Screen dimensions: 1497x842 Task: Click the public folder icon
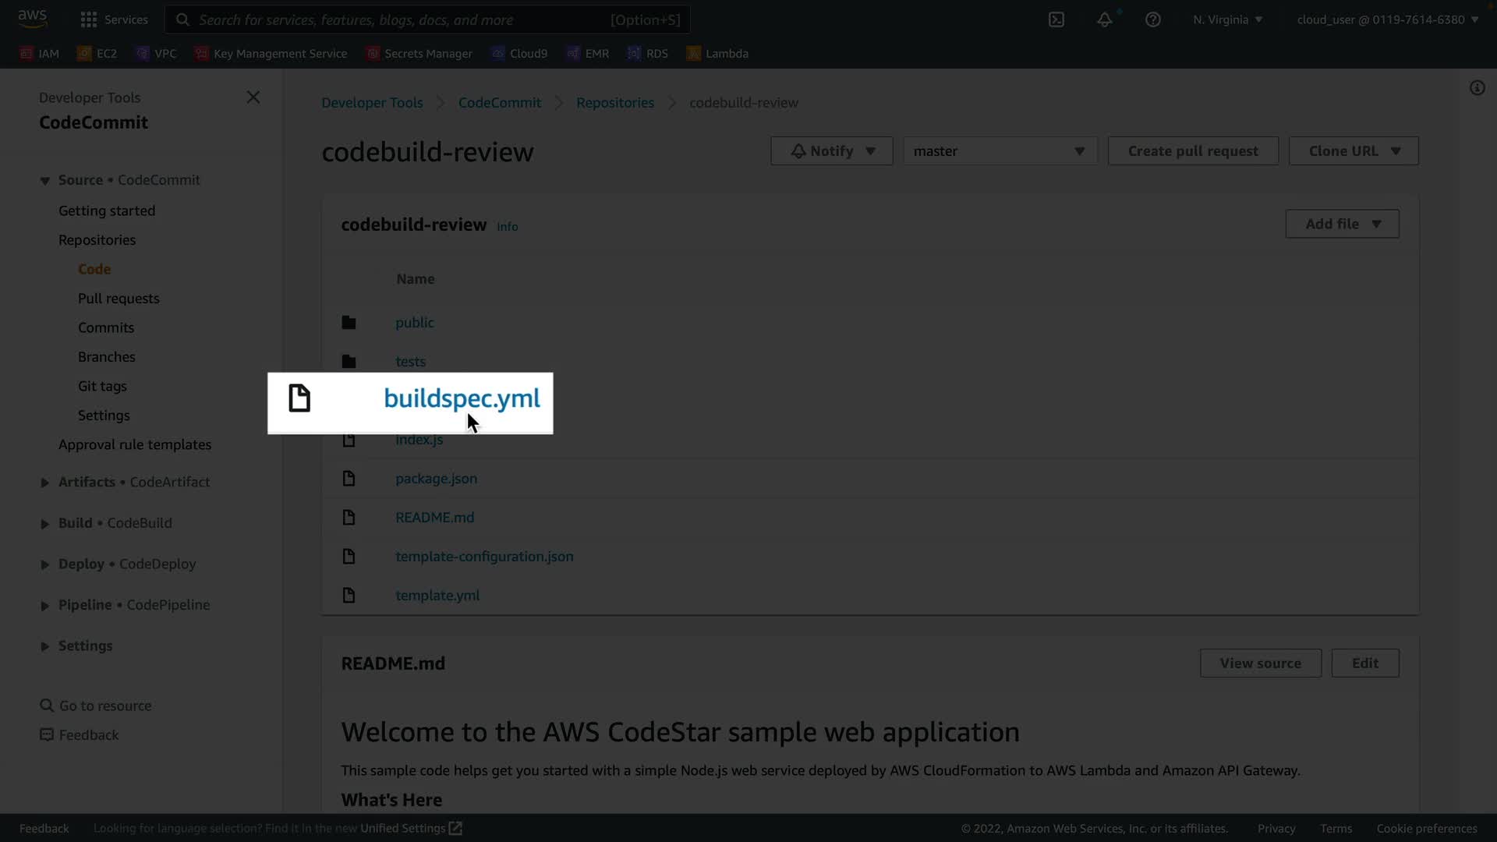349,323
